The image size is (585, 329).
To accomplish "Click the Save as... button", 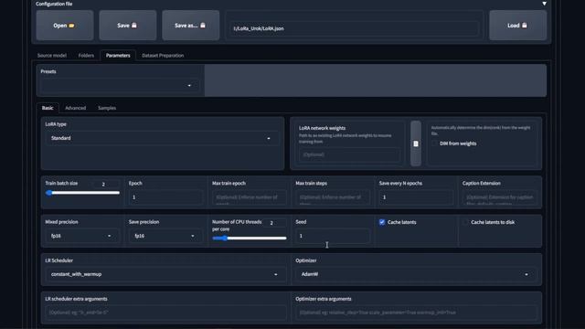I will pos(191,26).
